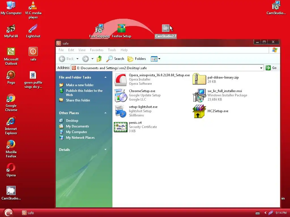Select the Firefox Setup desktop icon

pyautogui.click(x=121, y=31)
